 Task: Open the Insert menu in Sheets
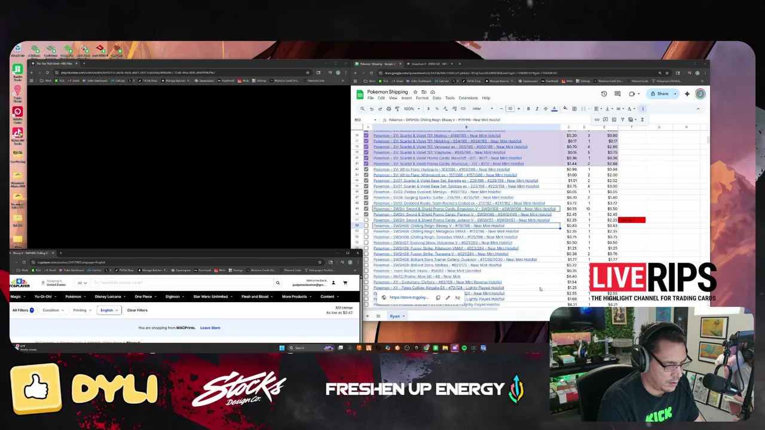click(406, 98)
